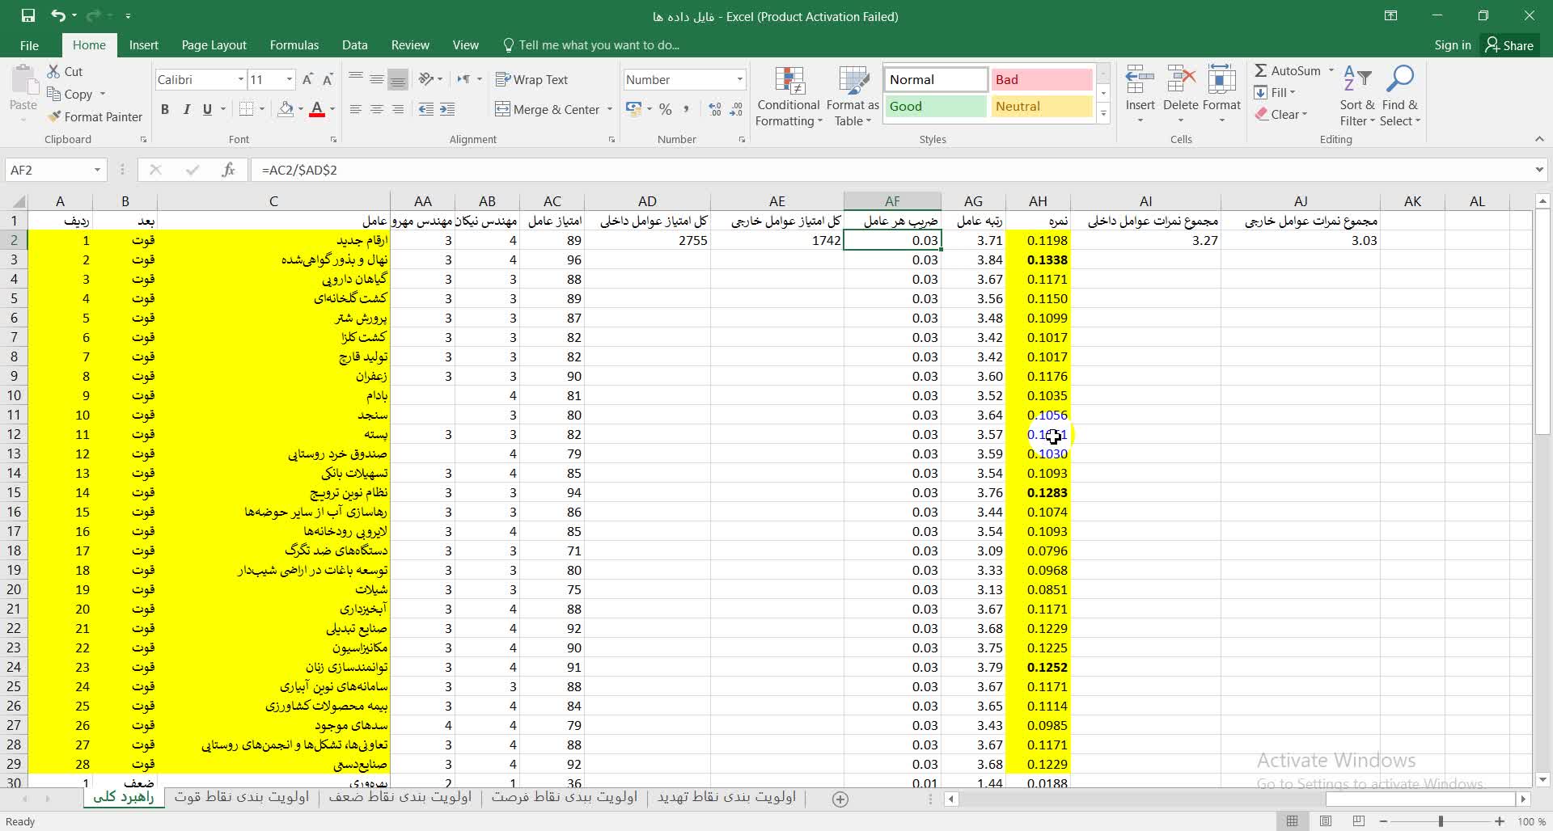Screen dimensions: 1553x831
Task: Switch to اولویت بندی نقاط ضعف sheet tab
Action: (400, 797)
